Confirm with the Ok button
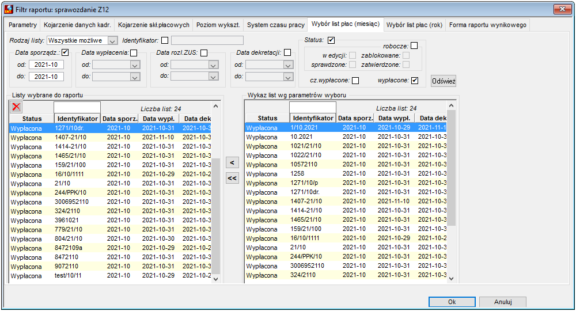Viewport: 576px width, 311px height. 452,302
